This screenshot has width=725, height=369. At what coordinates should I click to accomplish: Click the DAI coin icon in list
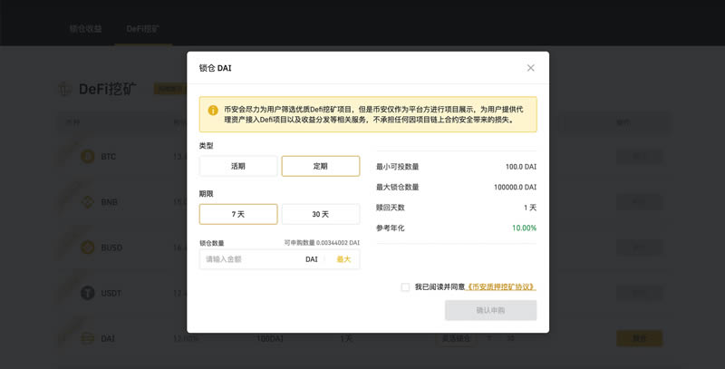click(x=88, y=338)
